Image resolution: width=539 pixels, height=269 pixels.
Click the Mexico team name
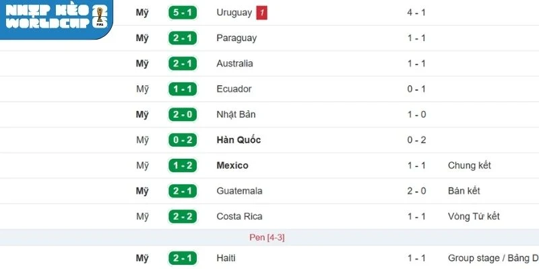pyautogui.click(x=232, y=165)
